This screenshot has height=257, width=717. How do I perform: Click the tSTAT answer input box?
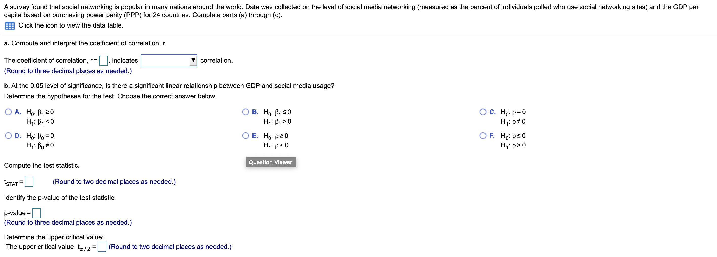(x=29, y=182)
